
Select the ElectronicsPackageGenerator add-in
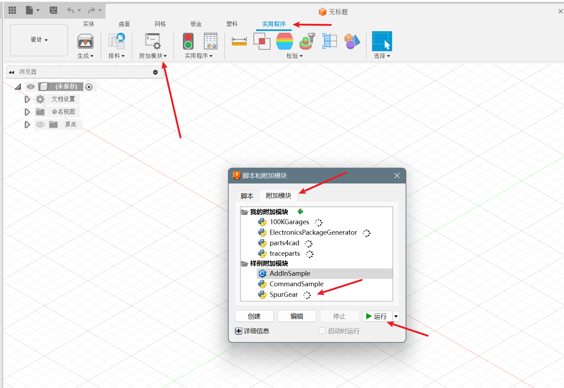(313, 232)
